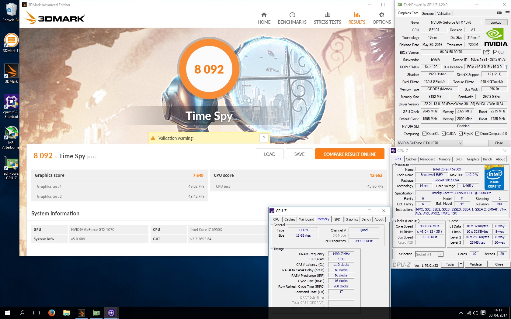Click the GPU-Z BIOS export share icon
The width and height of the screenshot is (511, 319).
click(x=486, y=52)
